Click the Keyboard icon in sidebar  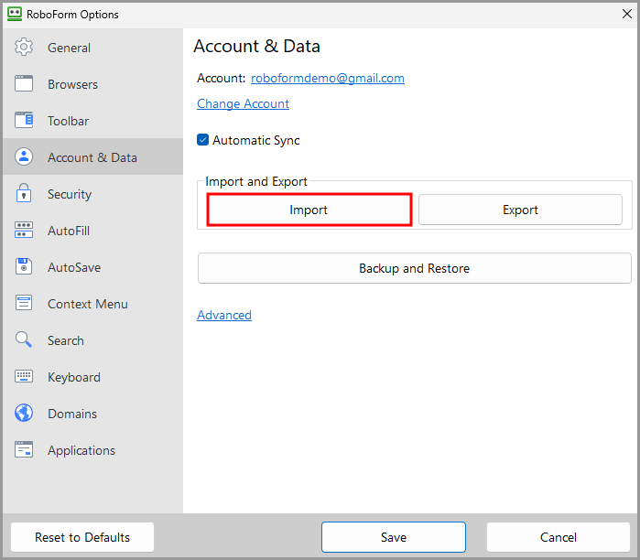pos(24,376)
